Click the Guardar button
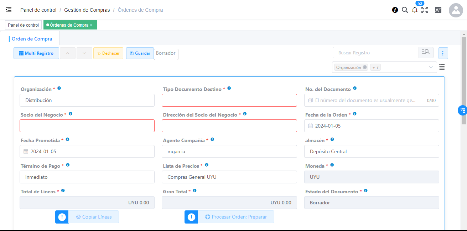 (x=140, y=53)
